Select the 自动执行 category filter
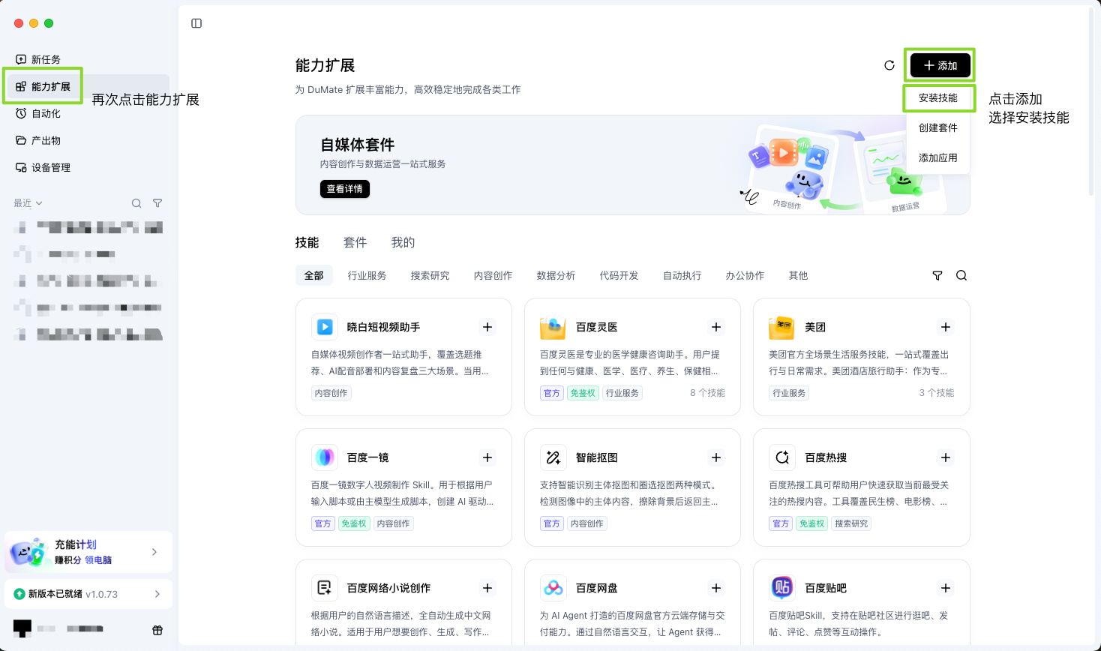Viewport: 1101px width, 651px height. (x=682, y=275)
